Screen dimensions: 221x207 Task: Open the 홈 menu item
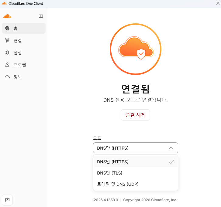(x=24, y=28)
